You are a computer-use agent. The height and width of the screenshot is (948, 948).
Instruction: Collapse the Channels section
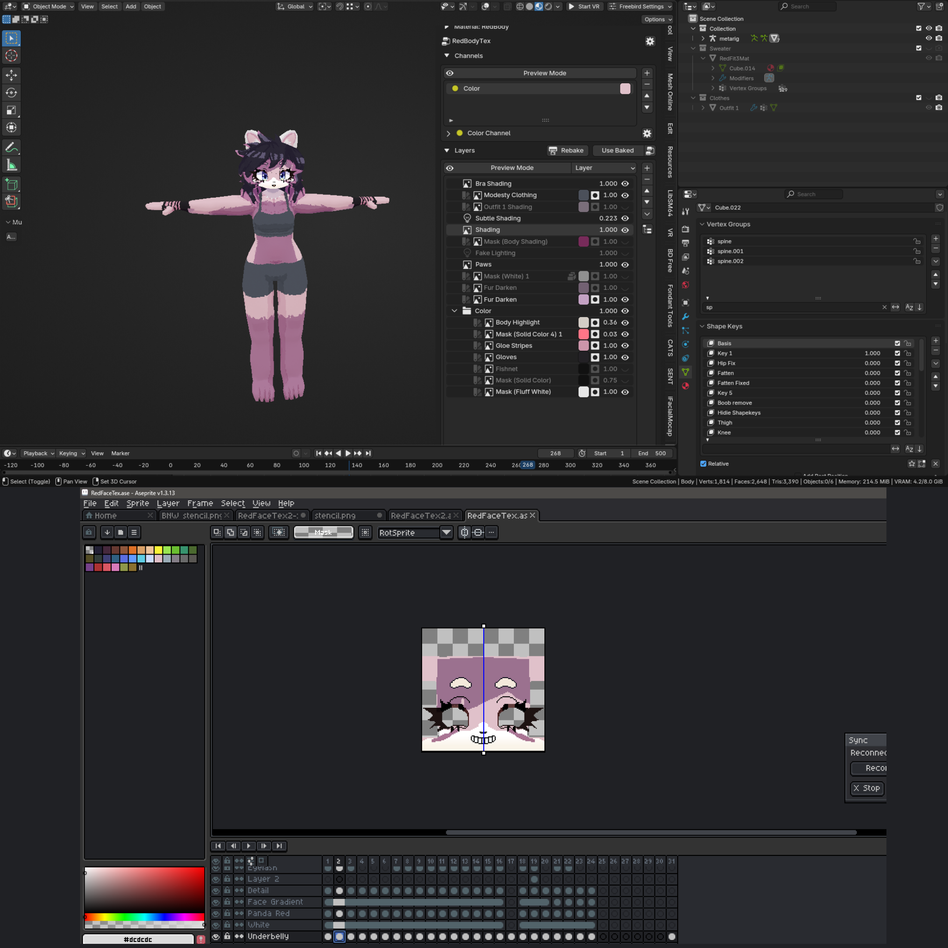pyautogui.click(x=447, y=56)
